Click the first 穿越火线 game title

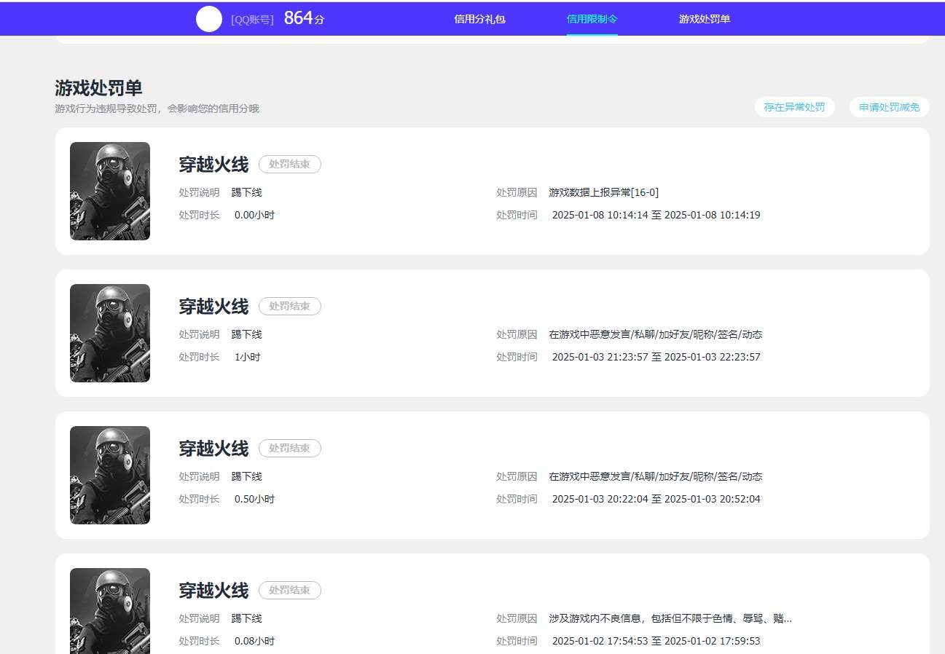click(213, 164)
